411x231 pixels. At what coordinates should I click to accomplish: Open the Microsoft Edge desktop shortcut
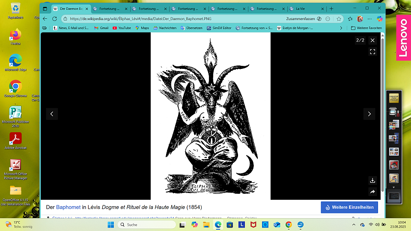click(x=15, y=63)
